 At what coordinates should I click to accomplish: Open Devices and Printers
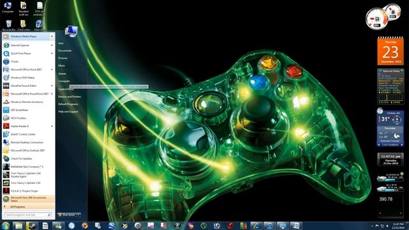click(x=70, y=96)
